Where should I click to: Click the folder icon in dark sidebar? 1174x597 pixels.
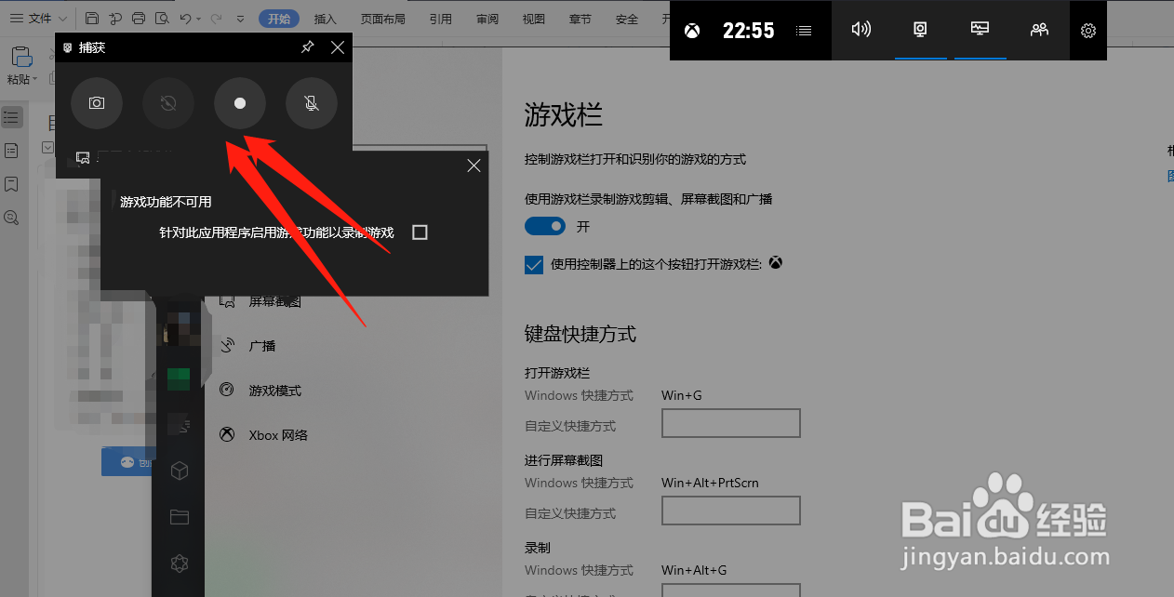[x=180, y=517]
